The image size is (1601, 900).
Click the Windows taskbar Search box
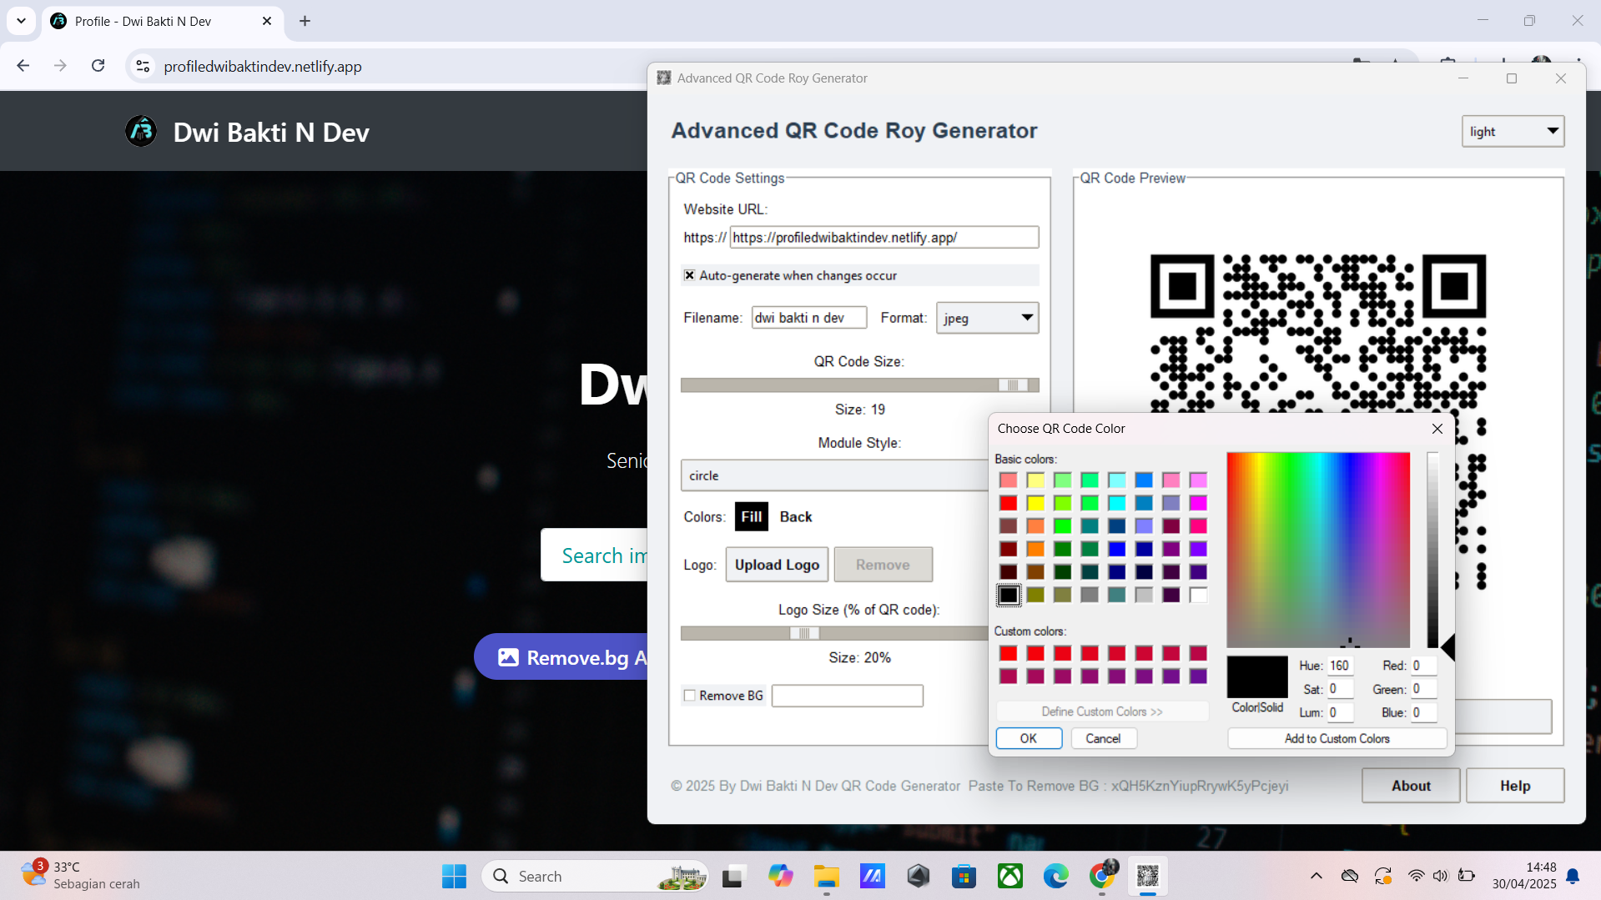[x=594, y=876]
